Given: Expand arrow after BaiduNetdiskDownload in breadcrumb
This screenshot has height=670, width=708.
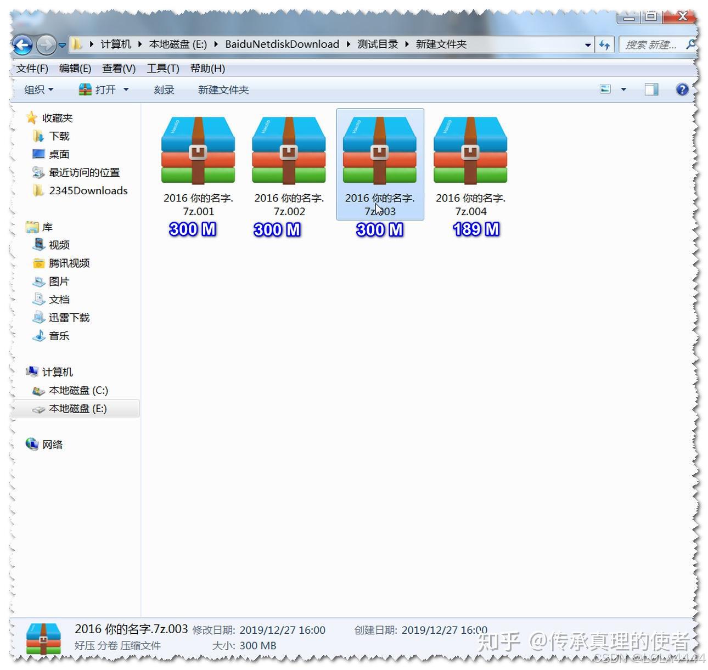Looking at the screenshot, I should coord(348,44).
